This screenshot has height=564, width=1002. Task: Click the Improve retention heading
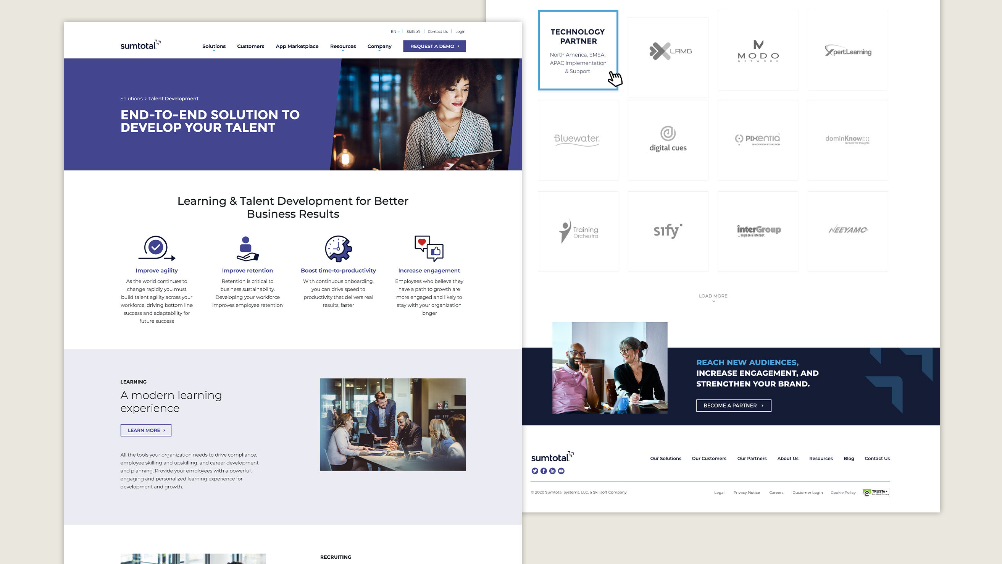point(247,270)
